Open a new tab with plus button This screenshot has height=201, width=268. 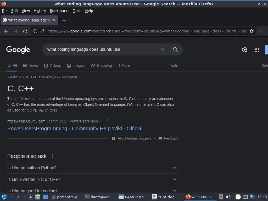click(64, 20)
